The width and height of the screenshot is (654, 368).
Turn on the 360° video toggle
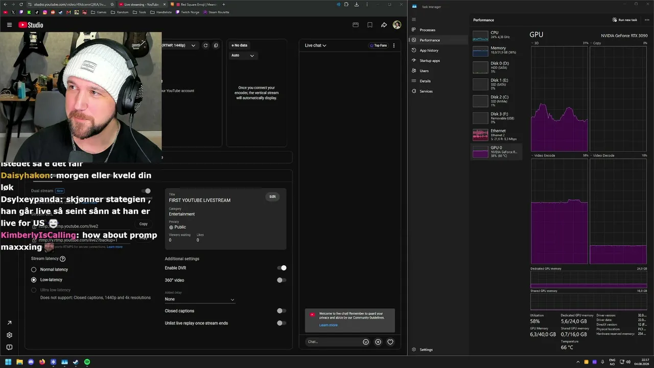tap(282, 280)
